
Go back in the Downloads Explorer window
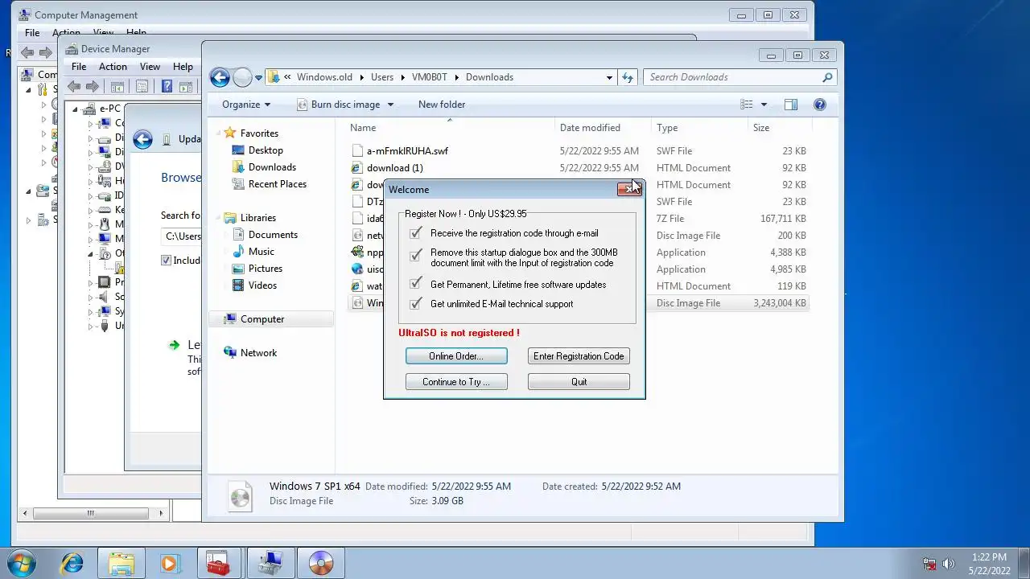220,77
